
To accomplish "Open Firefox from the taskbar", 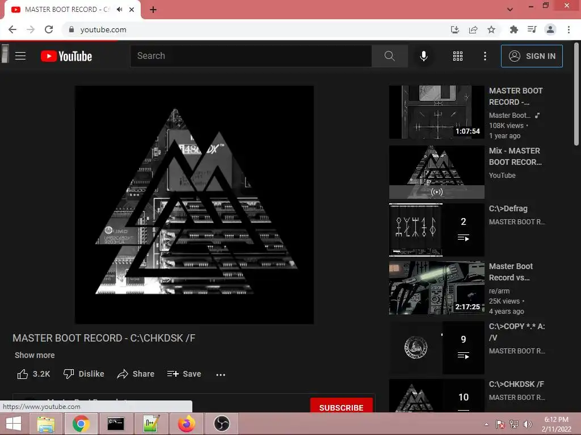I will [x=186, y=424].
